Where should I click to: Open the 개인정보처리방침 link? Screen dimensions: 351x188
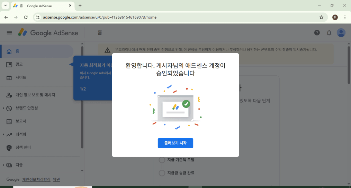(x=36, y=179)
